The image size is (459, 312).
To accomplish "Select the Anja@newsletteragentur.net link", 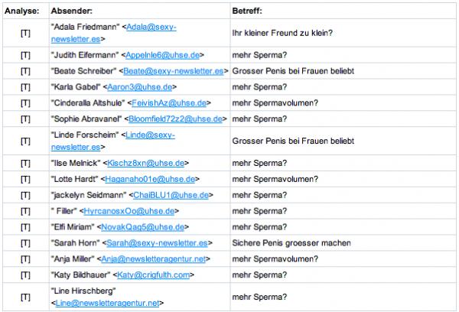I will pos(154,259).
